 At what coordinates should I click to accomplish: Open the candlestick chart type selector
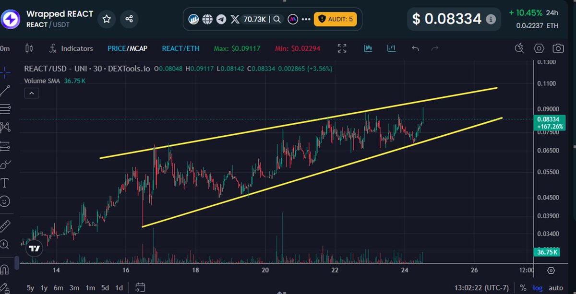pos(29,48)
